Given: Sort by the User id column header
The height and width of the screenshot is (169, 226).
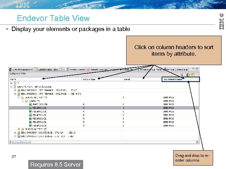Looking at the screenshot, I should pos(142,79).
